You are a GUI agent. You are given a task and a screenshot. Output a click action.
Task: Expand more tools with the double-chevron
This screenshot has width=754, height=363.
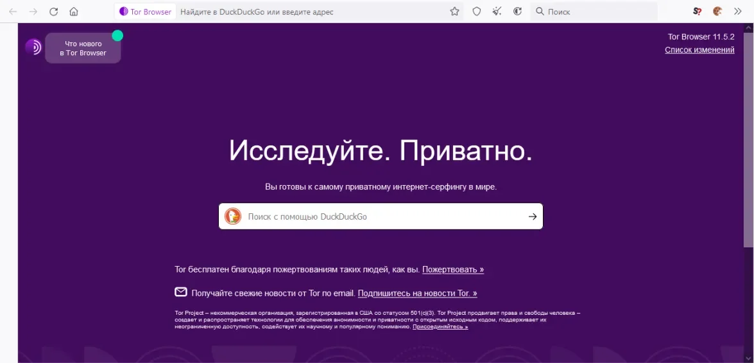pos(738,12)
